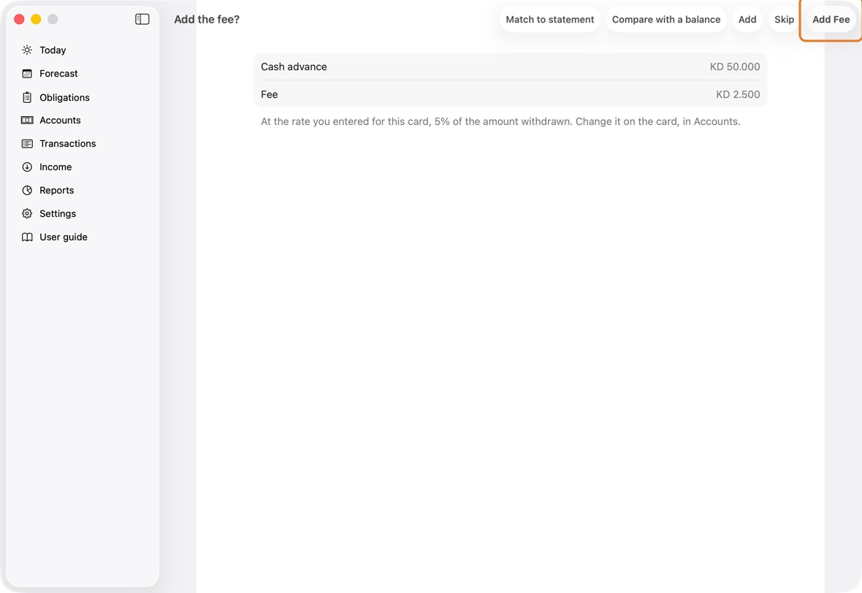Select Compare with a balance

click(665, 19)
